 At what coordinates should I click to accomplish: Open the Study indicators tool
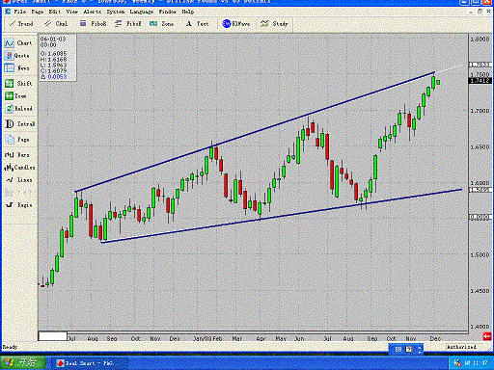point(274,24)
